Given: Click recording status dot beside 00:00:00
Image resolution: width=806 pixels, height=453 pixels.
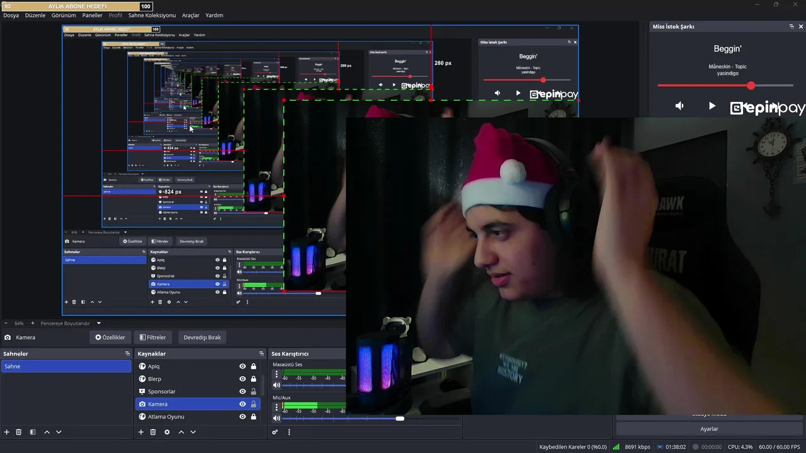Looking at the screenshot, I should [x=696, y=447].
